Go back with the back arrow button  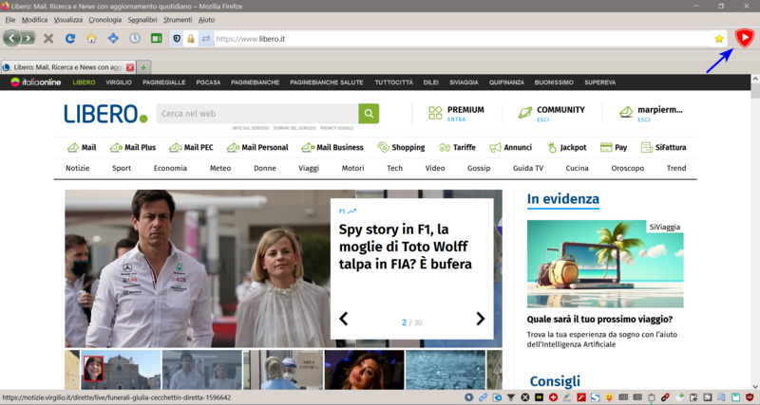coord(11,38)
